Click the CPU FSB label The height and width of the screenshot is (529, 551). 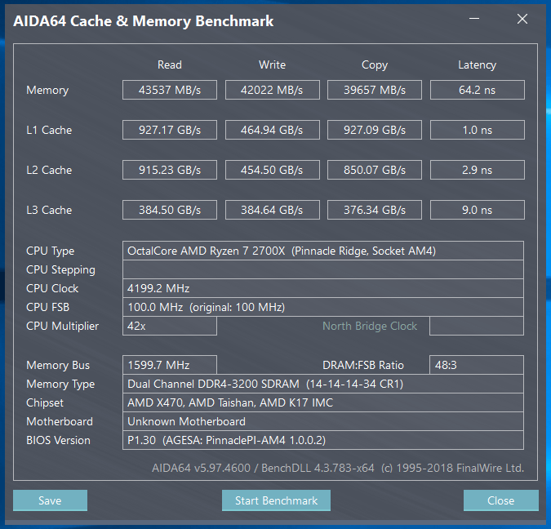[x=48, y=307]
